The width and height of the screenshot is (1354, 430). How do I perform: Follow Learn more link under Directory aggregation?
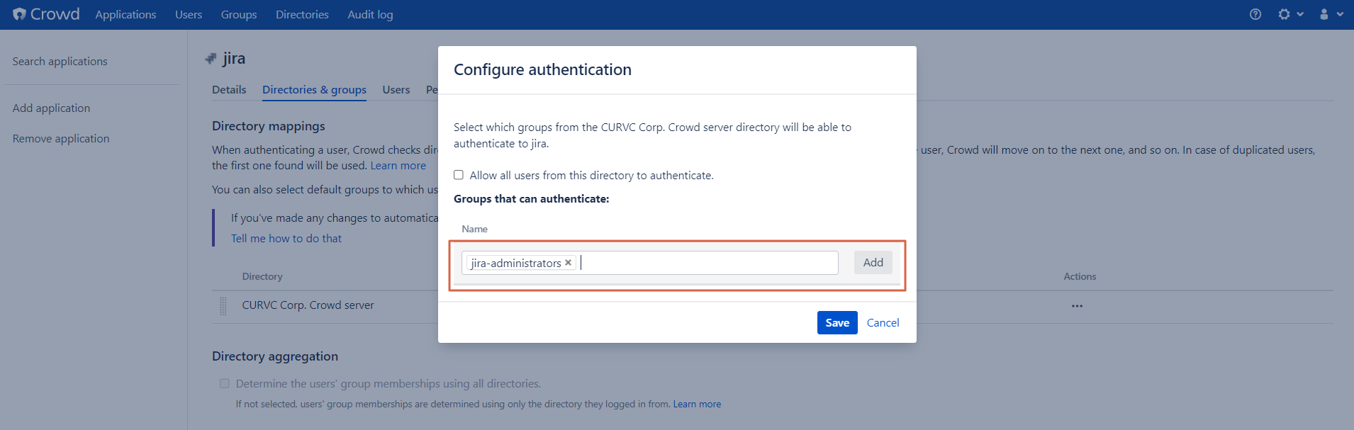point(697,404)
